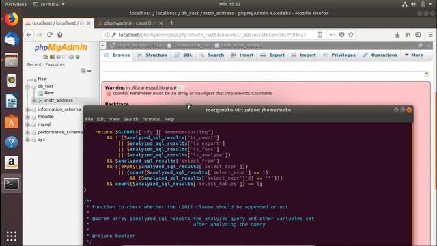Click the collapse-all icon in navigation tree
437x246 pixels.
click(83, 71)
